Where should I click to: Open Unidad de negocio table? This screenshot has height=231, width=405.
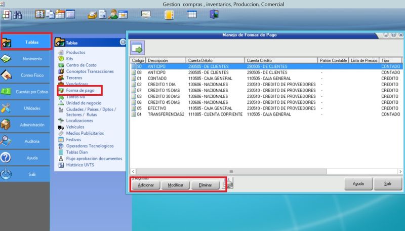point(84,103)
